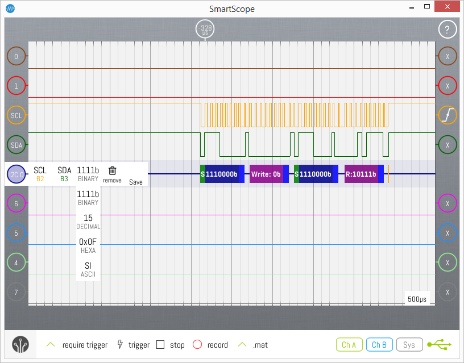This screenshot has height=363, width=464.
Task: Open the main menu logo icon
Action: point(21,345)
